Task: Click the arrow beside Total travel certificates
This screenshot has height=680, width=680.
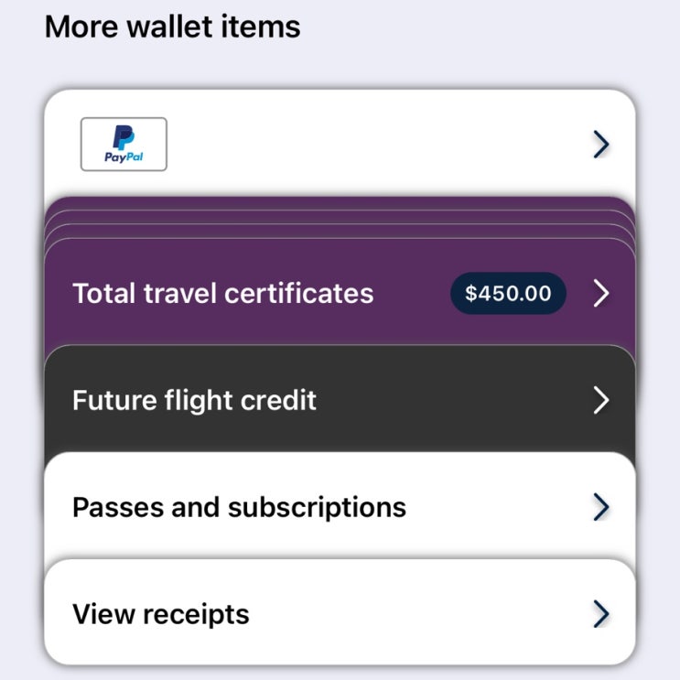Action: point(600,293)
